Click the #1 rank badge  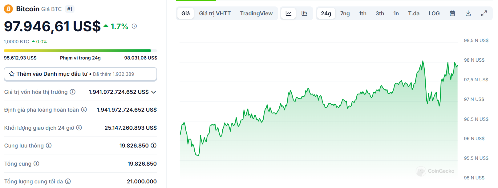tap(70, 9)
